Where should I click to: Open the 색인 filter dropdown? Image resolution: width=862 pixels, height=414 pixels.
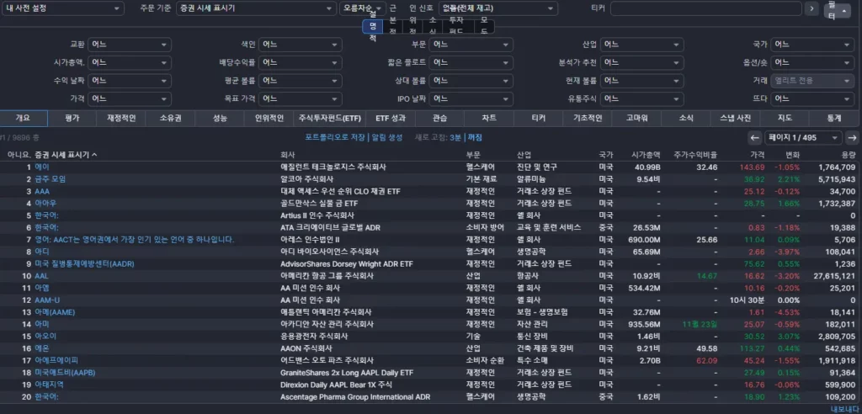coord(301,45)
